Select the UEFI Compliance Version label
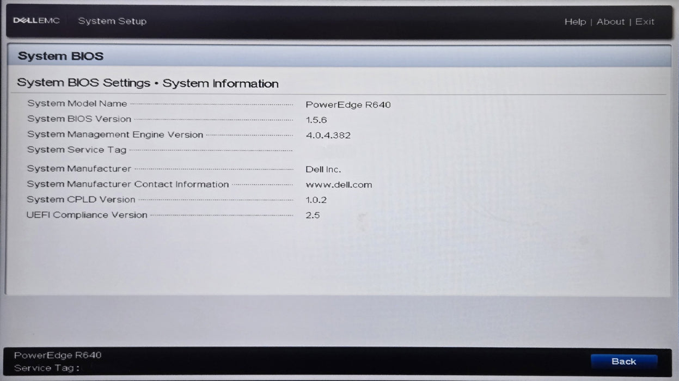679x381 pixels. point(87,215)
